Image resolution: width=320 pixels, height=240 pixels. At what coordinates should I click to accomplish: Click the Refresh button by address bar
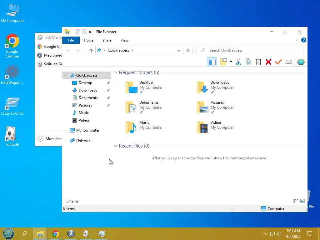pyautogui.click(x=188, y=50)
